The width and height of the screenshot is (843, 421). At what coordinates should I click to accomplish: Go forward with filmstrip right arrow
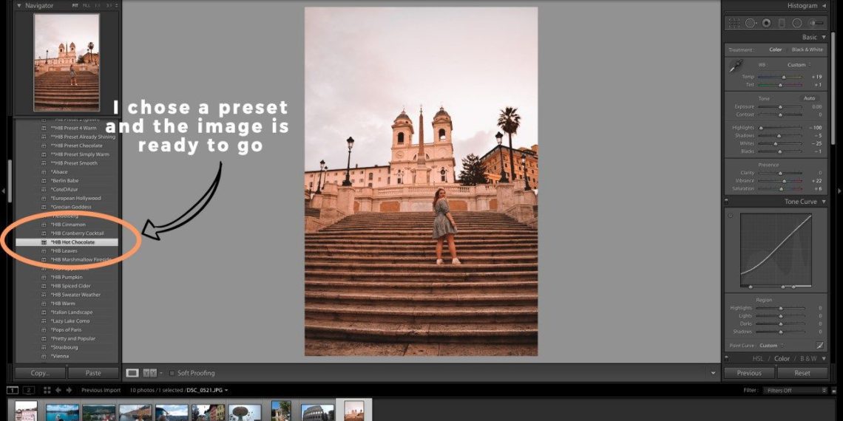click(x=69, y=391)
